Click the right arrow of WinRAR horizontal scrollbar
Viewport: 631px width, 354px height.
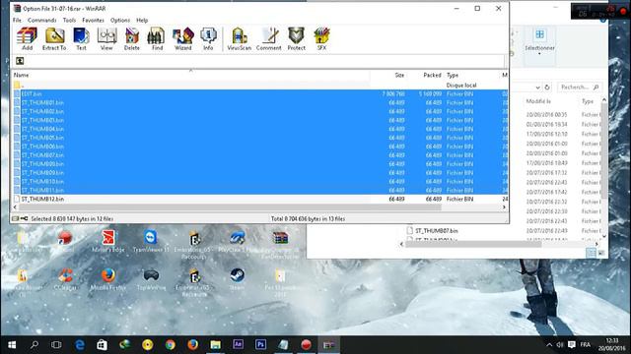[504, 207]
